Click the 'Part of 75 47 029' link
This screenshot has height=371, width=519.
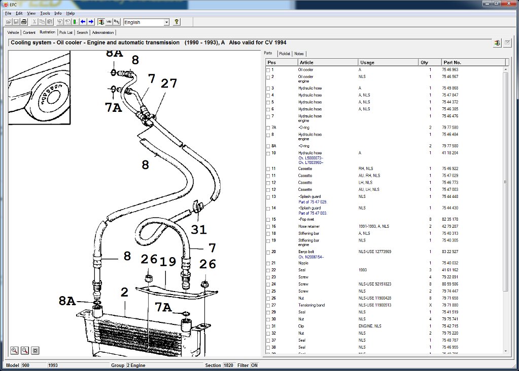tap(313, 202)
